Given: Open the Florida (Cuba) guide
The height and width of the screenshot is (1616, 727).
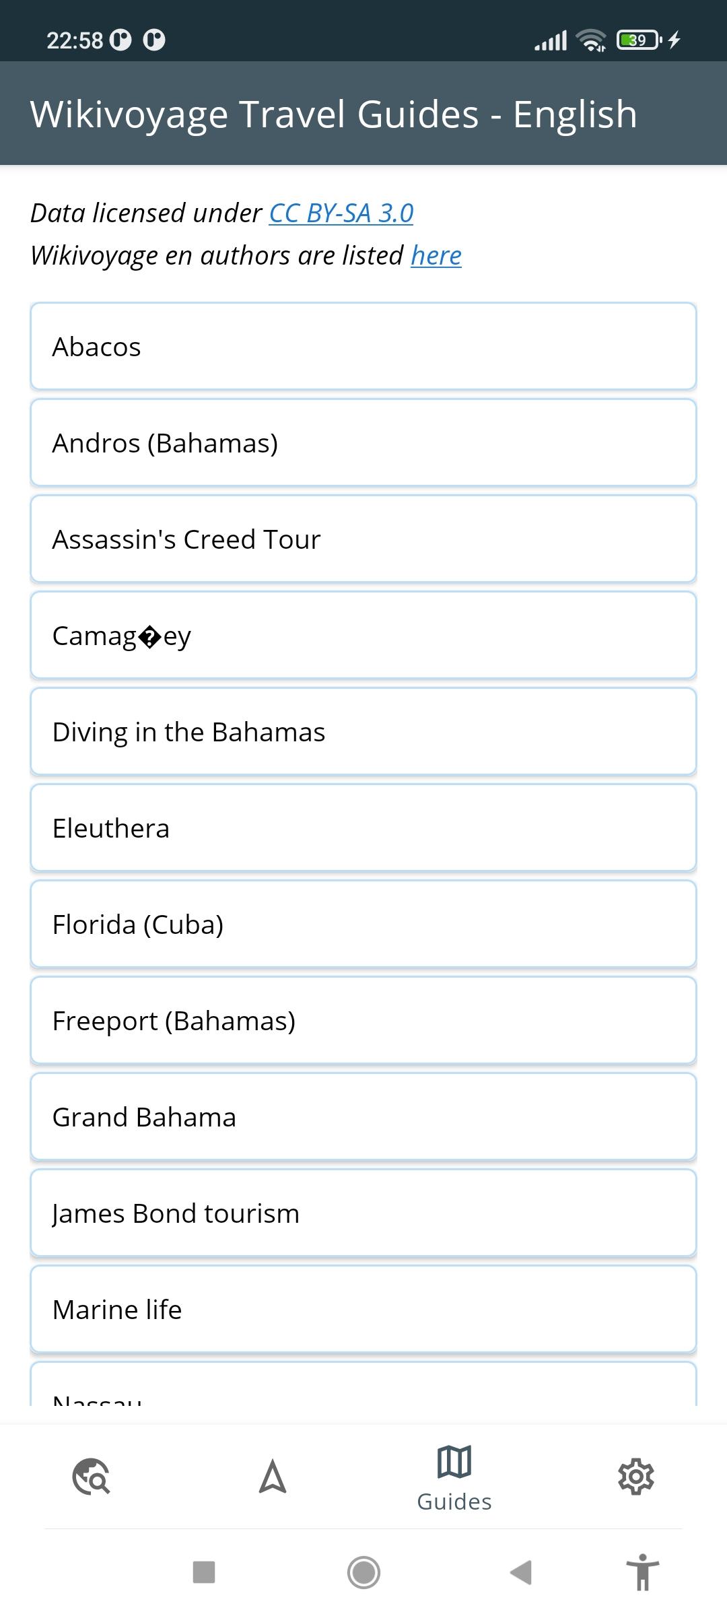Looking at the screenshot, I should (363, 924).
